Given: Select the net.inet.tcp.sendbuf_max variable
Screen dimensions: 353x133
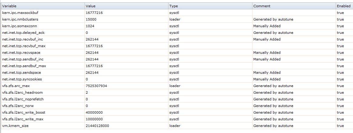Looking at the screenshot, I should point(24,66).
